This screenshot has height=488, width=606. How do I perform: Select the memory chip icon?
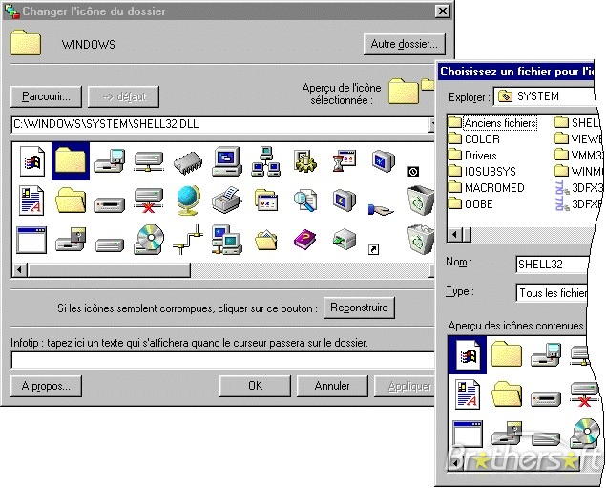click(188, 162)
